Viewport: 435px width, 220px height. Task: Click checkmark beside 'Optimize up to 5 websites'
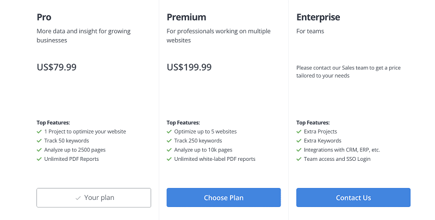(169, 131)
